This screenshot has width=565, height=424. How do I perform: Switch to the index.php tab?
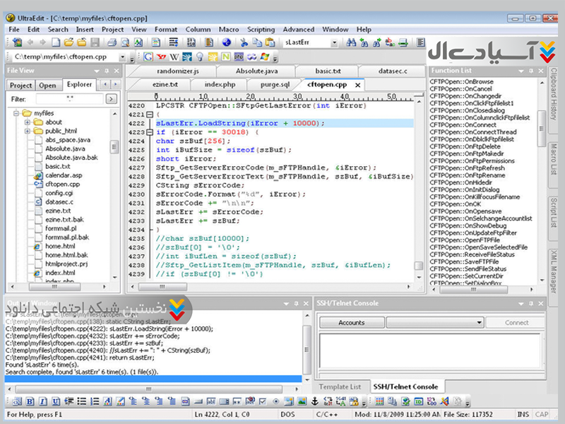point(220,84)
